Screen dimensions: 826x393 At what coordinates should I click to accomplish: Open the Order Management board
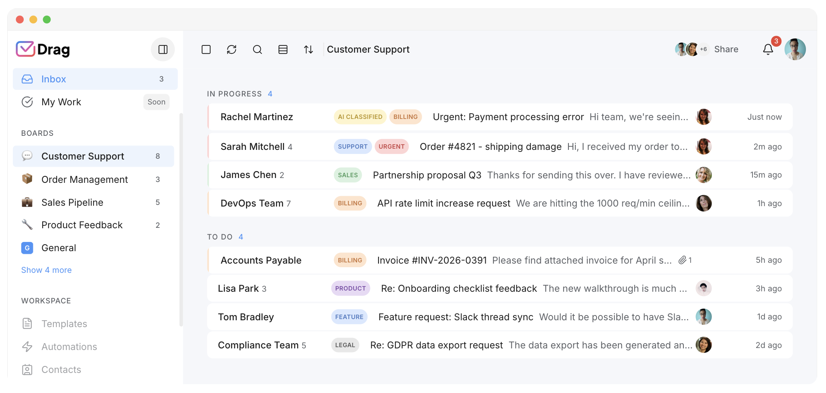(94, 179)
